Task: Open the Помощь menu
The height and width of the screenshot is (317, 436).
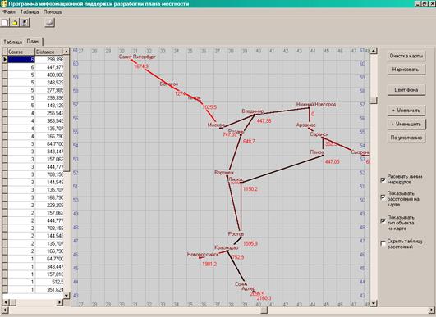Action: [53, 12]
